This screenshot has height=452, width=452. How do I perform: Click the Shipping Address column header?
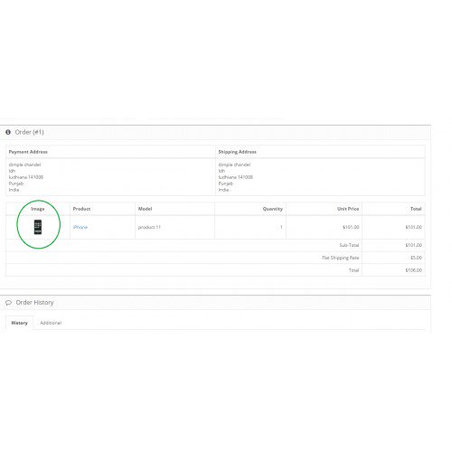(x=238, y=152)
